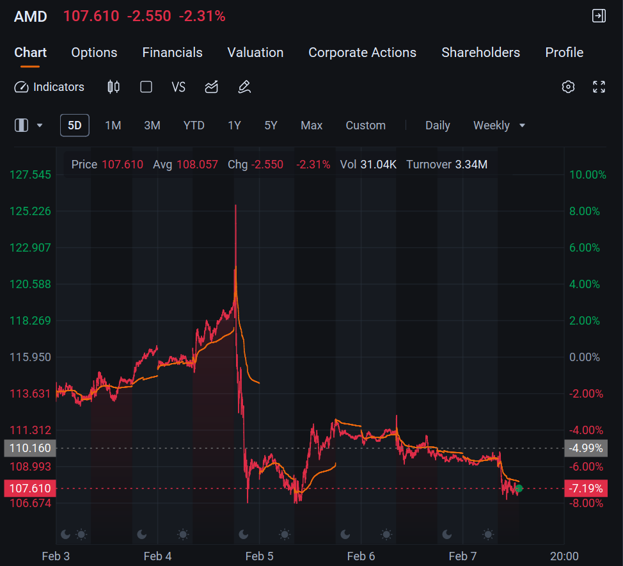Open the Custom range picker
Screen dimensions: 623x566
(x=365, y=125)
